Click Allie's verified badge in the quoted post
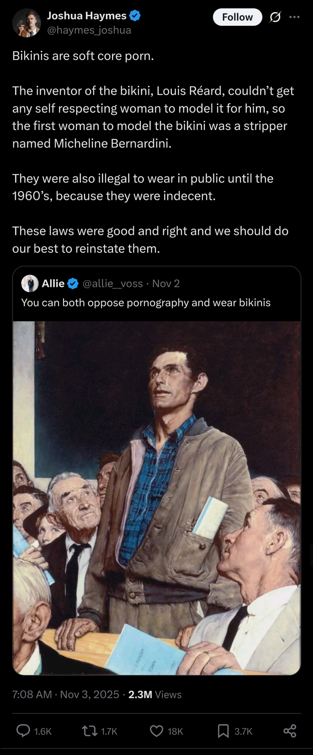 (73, 284)
